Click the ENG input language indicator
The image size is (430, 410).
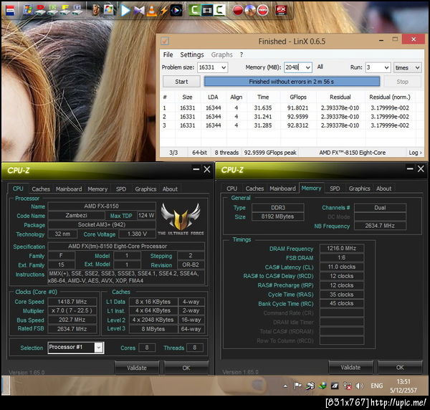coord(378,386)
